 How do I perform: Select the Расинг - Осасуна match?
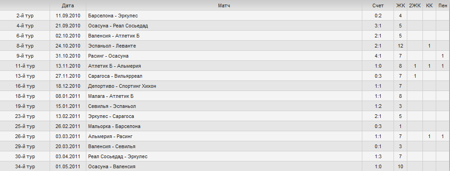pyautogui.click(x=108, y=56)
